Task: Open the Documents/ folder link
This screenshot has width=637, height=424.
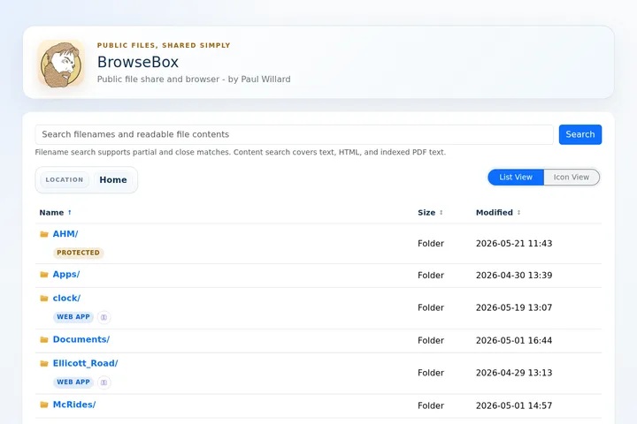Action: coord(81,339)
